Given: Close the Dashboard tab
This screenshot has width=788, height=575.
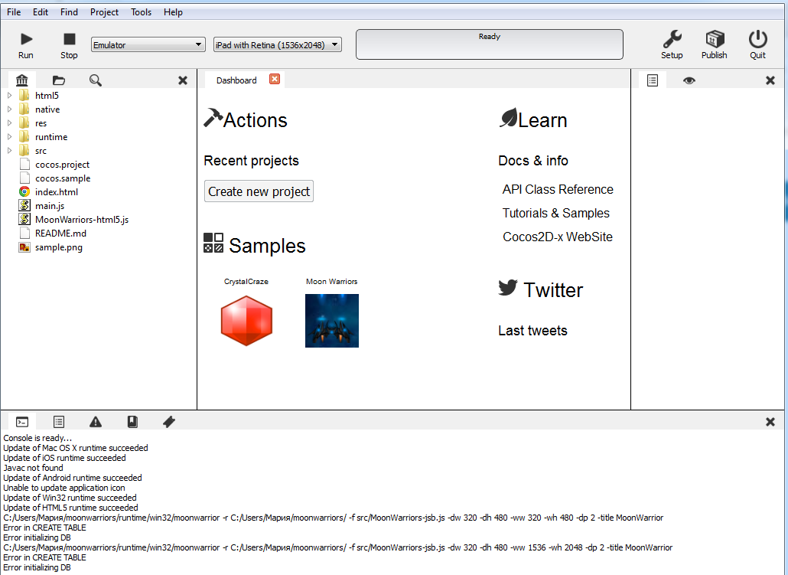Looking at the screenshot, I should pyautogui.click(x=275, y=79).
